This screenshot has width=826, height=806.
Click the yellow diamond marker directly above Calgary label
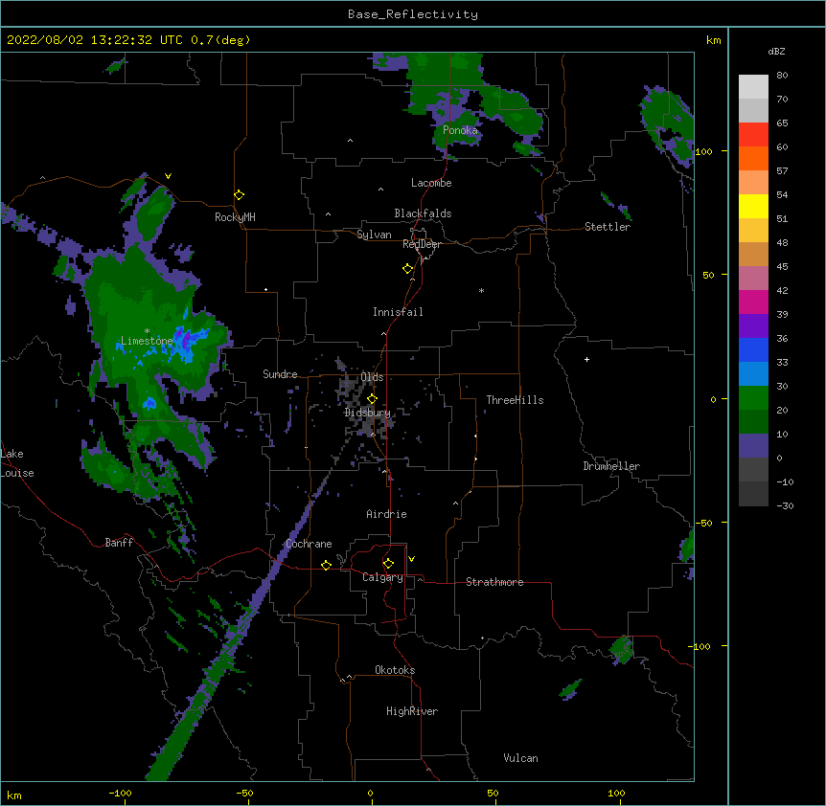click(388, 564)
